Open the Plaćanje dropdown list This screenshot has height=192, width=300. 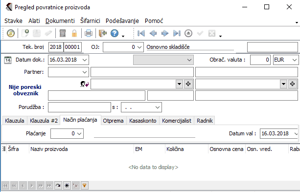tap(79, 133)
